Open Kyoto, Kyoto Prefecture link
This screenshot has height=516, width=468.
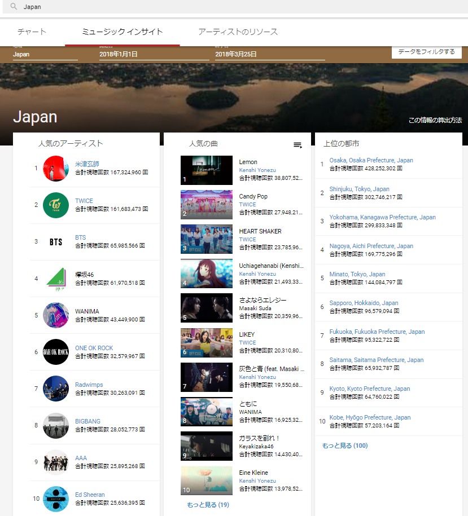click(x=370, y=389)
